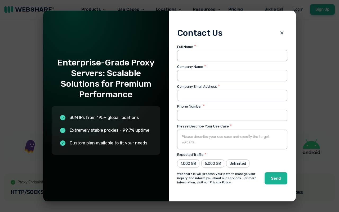This screenshot has height=212, width=339.
Task: Click the checkmark beside Custom plan available
Action: tap(63, 143)
